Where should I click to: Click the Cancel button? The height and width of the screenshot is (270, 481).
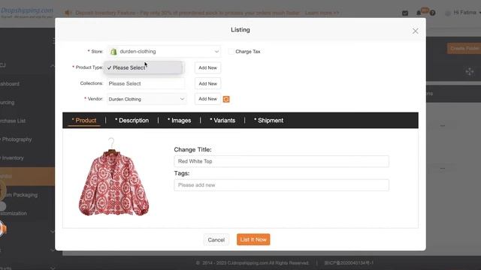tap(216, 240)
